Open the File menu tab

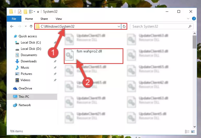(14, 19)
